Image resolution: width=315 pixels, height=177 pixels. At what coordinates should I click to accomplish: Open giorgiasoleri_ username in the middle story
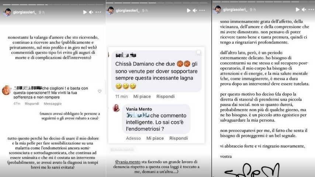pos(127,10)
